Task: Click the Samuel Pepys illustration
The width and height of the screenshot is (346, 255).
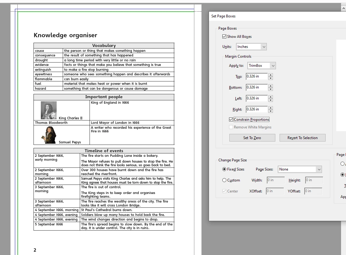Action: point(49,135)
